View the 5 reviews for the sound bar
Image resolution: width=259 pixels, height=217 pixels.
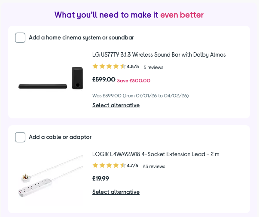(153, 67)
